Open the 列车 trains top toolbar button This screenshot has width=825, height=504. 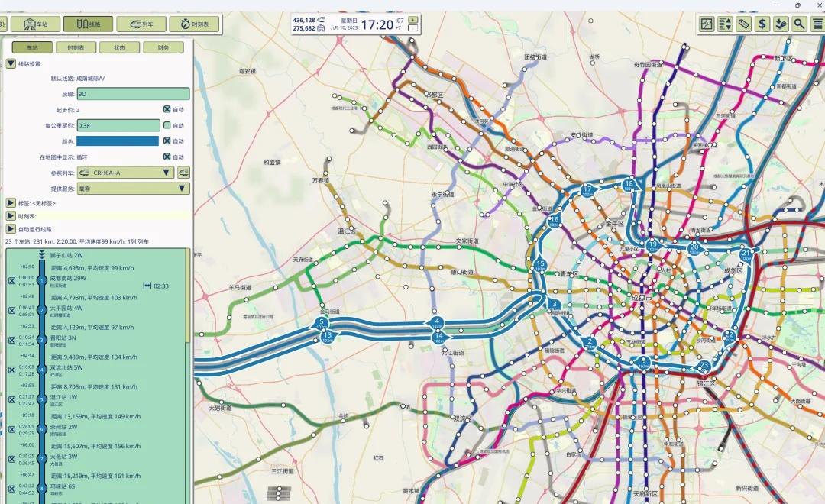coord(141,24)
